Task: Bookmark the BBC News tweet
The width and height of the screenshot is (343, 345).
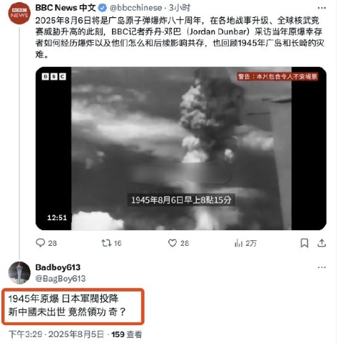Action: pyautogui.click(x=304, y=243)
